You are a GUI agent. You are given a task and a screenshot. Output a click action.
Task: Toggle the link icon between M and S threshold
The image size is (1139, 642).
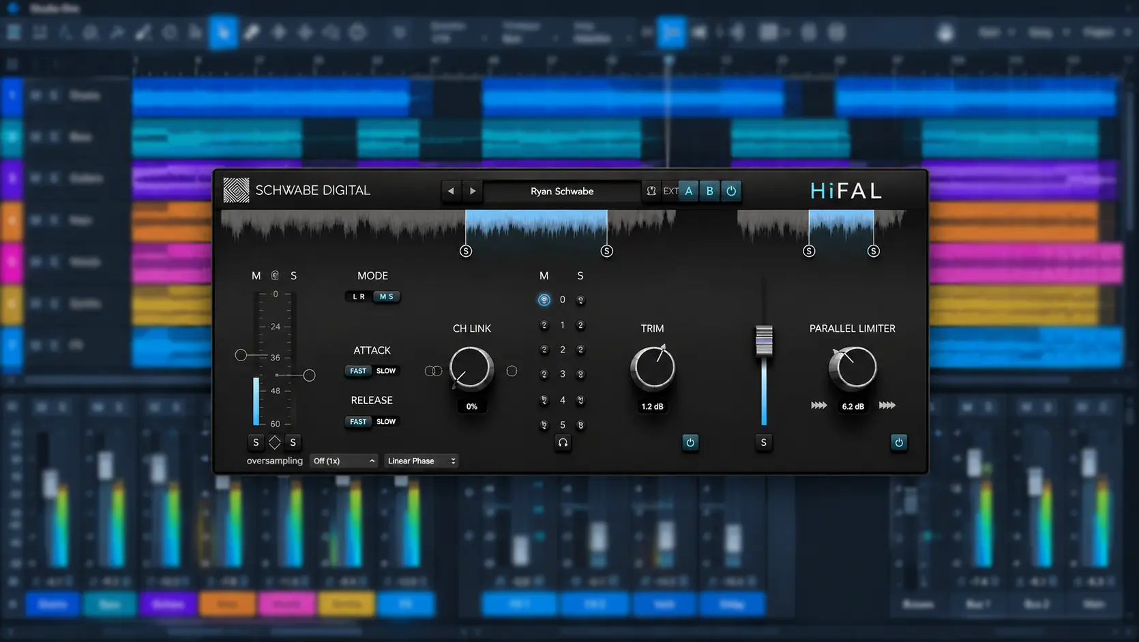click(275, 276)
